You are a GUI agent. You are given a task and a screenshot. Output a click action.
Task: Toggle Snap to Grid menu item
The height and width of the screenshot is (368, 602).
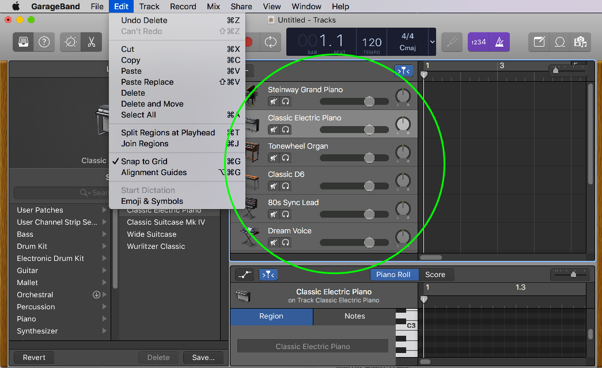coord(177,162)
